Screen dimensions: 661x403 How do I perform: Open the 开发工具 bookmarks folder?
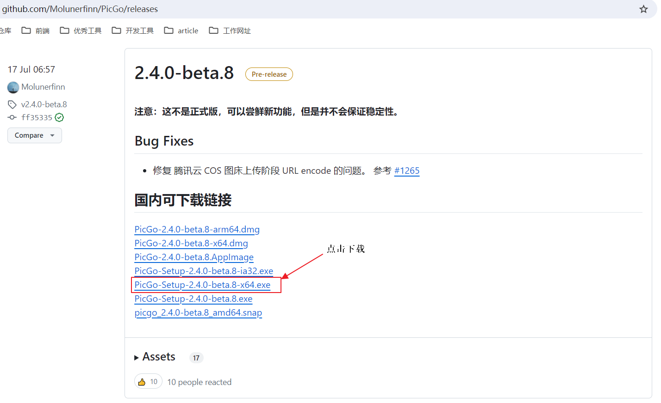coord(133,31)
